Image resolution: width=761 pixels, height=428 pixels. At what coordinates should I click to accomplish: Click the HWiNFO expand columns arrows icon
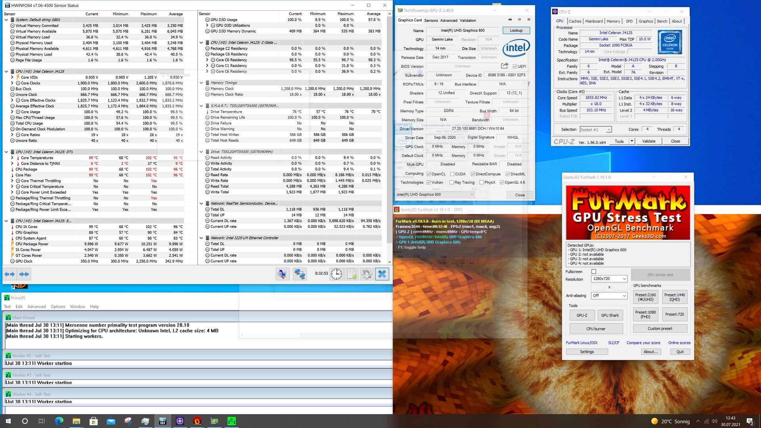point(10,274)
